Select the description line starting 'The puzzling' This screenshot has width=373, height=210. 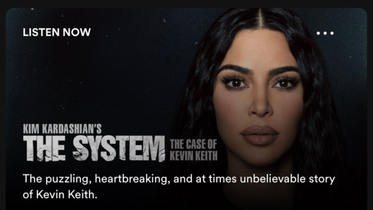coord(179,179)
